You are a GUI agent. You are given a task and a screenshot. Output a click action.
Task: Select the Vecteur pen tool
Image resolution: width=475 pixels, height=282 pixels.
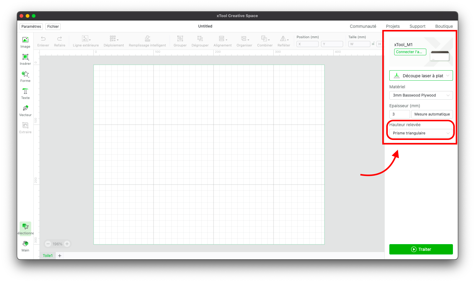click(x=25, y=111)
